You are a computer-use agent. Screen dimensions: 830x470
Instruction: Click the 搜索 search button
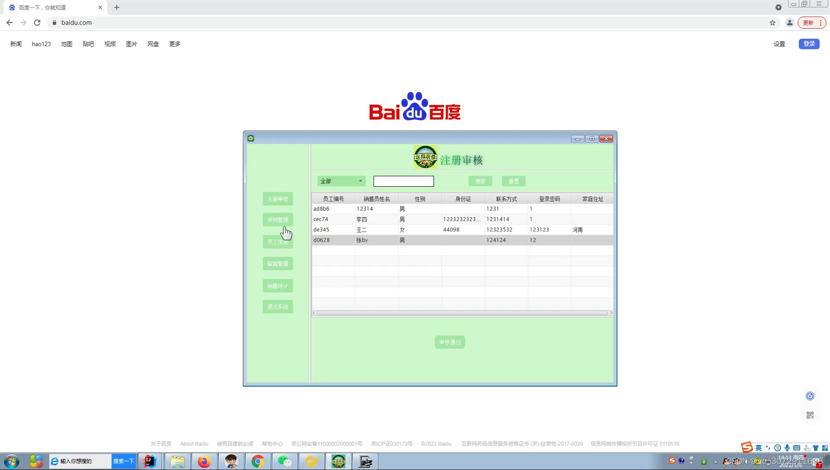coord(480,181)
